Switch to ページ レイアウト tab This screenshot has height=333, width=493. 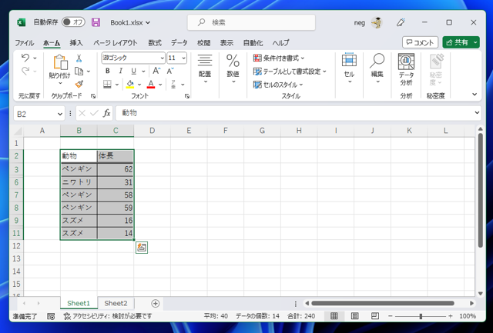coord(116,43)
